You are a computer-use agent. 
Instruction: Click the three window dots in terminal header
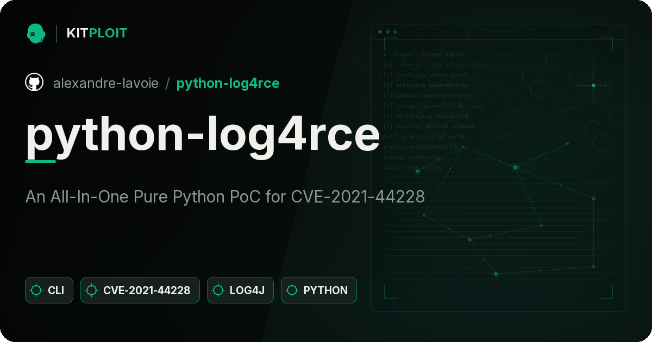(387, 32)
